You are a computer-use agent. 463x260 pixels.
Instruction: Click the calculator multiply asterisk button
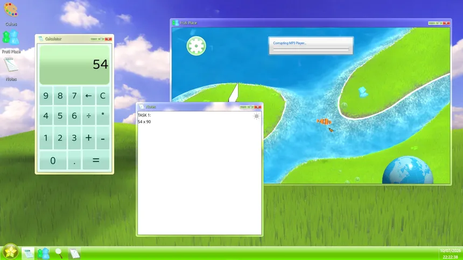click(x=102, y=115)
